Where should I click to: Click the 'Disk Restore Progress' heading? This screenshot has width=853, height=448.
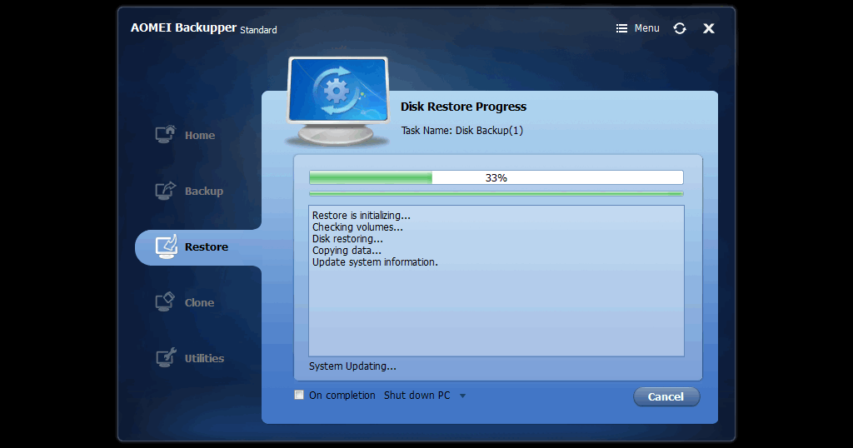point(463,107)
